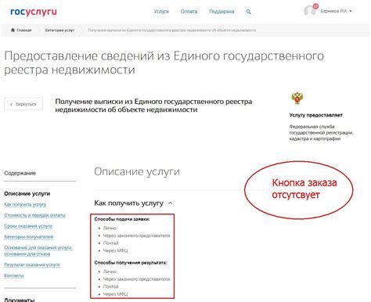Open the Основание для оказания услуги link
This screenshot has width=371, height=302.
(x=38, y=250)
